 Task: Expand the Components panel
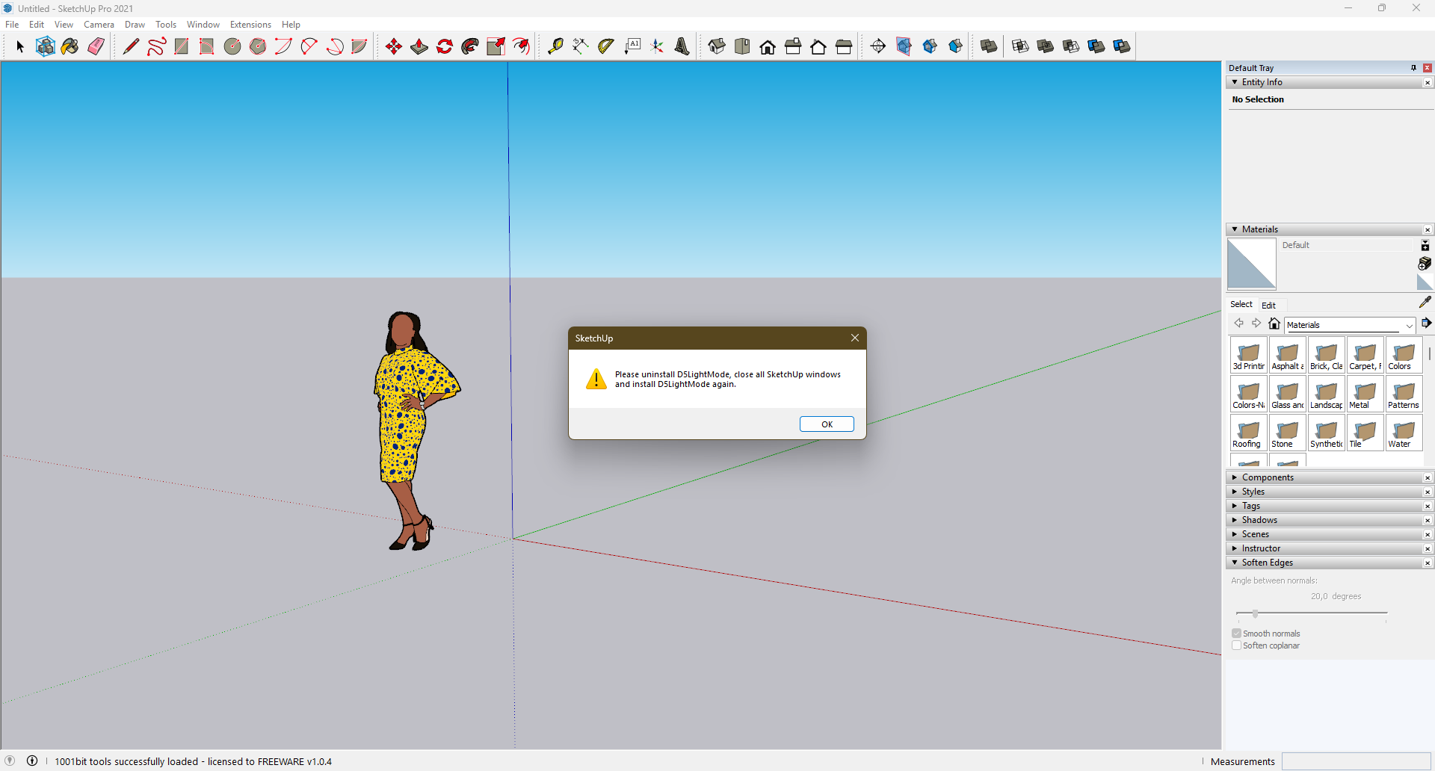[1268, 477]
